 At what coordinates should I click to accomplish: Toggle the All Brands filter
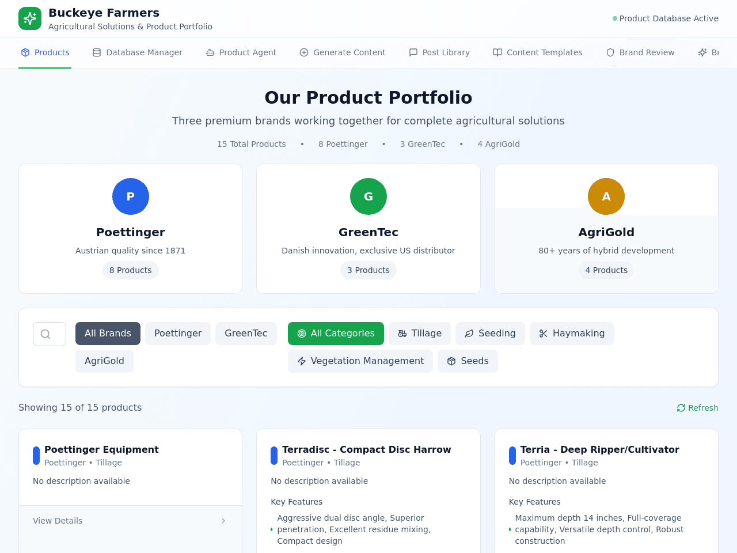click(108, 334)
